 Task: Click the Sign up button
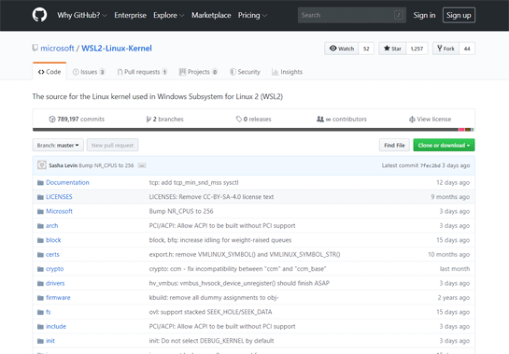pos(459,15)
